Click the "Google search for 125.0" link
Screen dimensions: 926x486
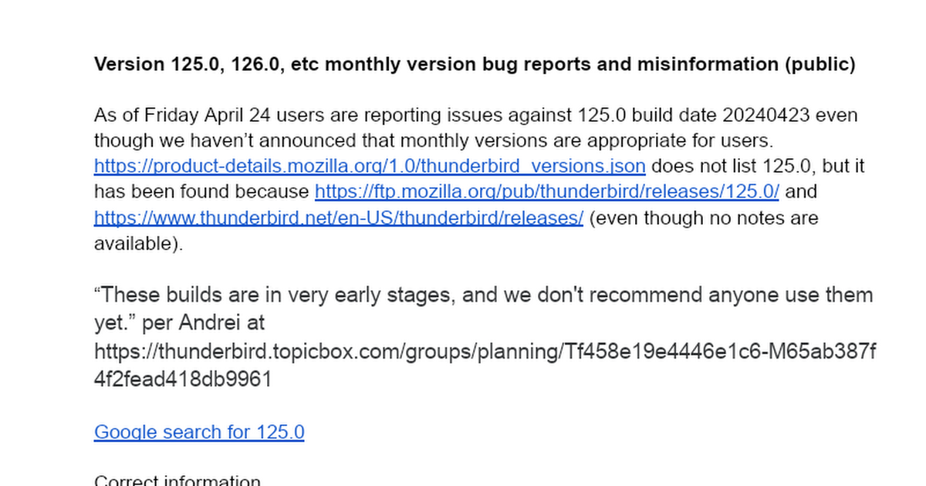[x=199, y=431]
